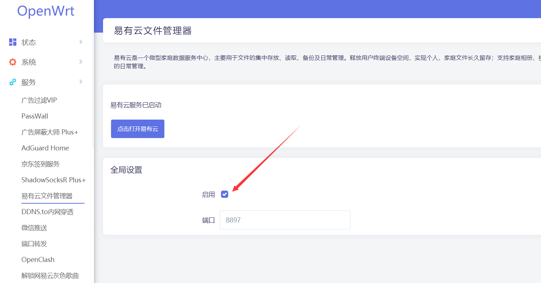Image resolution: width=541 pixels, height=283 pixels.
Task: Expand the 状态 menu chevron
Action: (x=81, y=42)
